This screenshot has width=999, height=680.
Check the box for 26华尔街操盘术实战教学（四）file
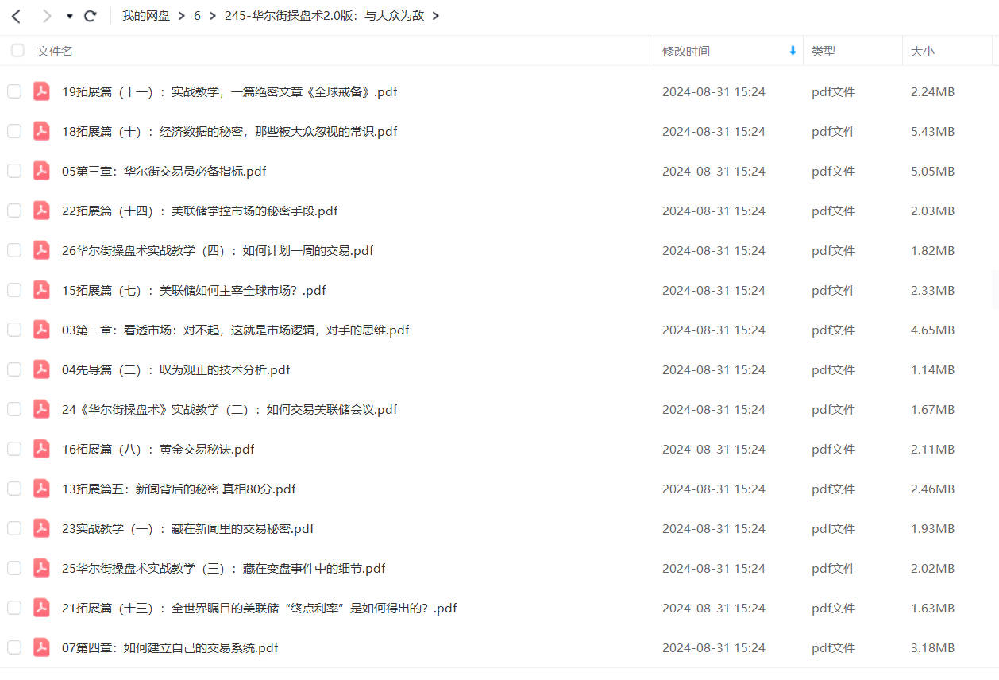pyautogui.click(x=14, y=250)
